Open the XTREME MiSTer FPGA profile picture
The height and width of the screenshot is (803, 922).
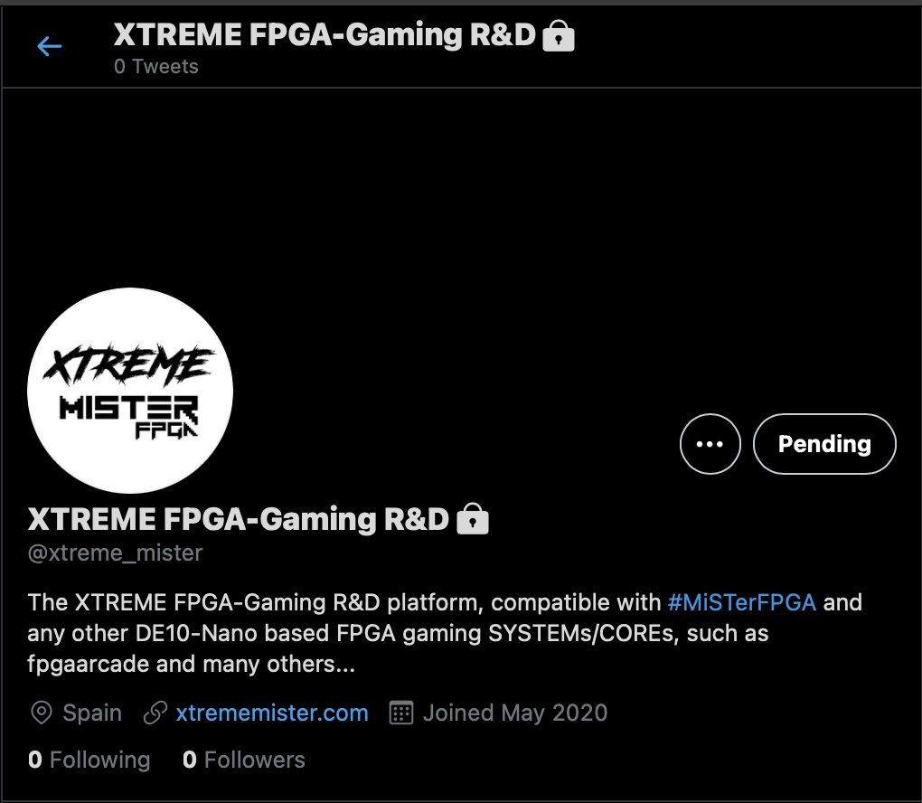tap(130, 391)
